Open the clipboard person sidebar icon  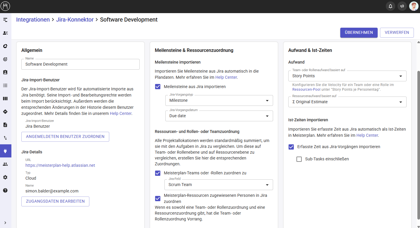pos(5,72)
